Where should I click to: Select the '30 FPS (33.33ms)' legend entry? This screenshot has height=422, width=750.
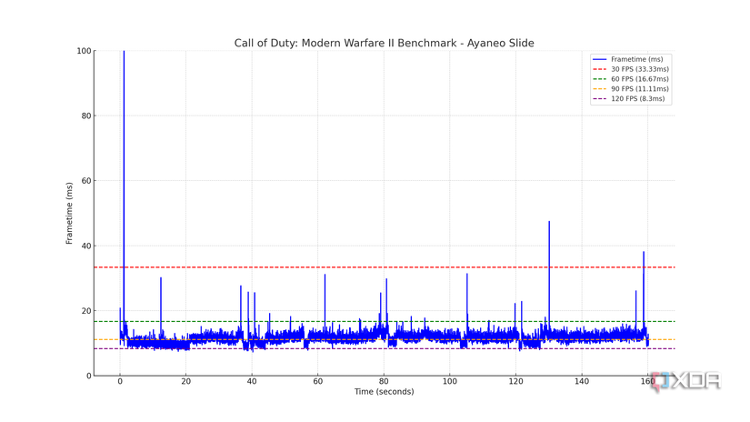(631, 69)
